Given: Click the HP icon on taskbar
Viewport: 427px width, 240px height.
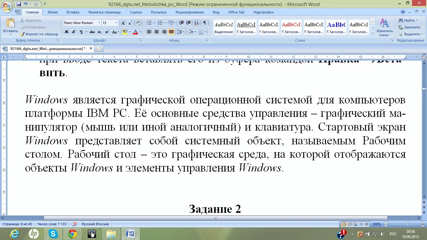Looking at the screenshot, I should [34, 234].
